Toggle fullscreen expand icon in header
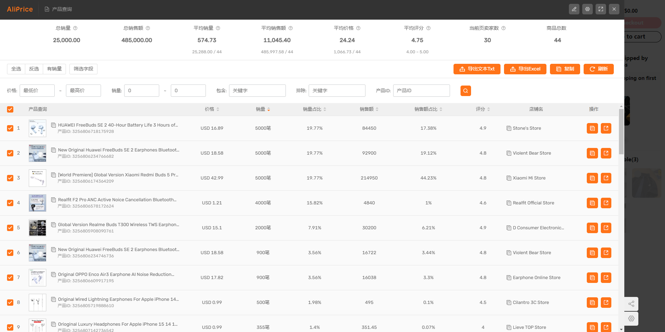This screenshot has height=332, width=665. tap(601, 9)
